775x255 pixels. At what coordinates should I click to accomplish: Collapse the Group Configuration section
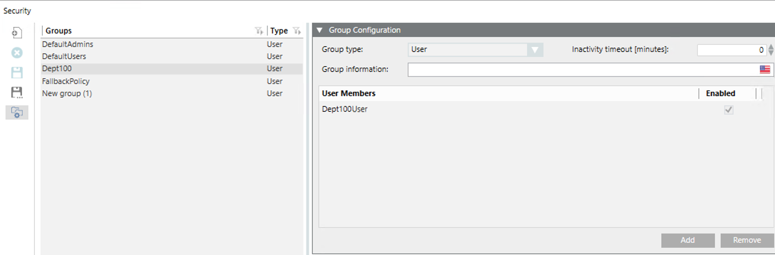(320, 30)
